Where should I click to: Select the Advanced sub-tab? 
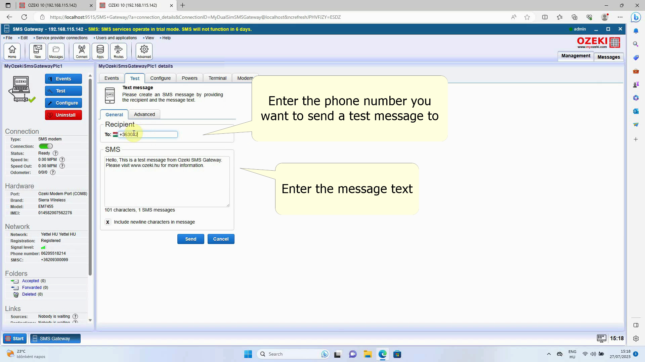coord(144,114)
